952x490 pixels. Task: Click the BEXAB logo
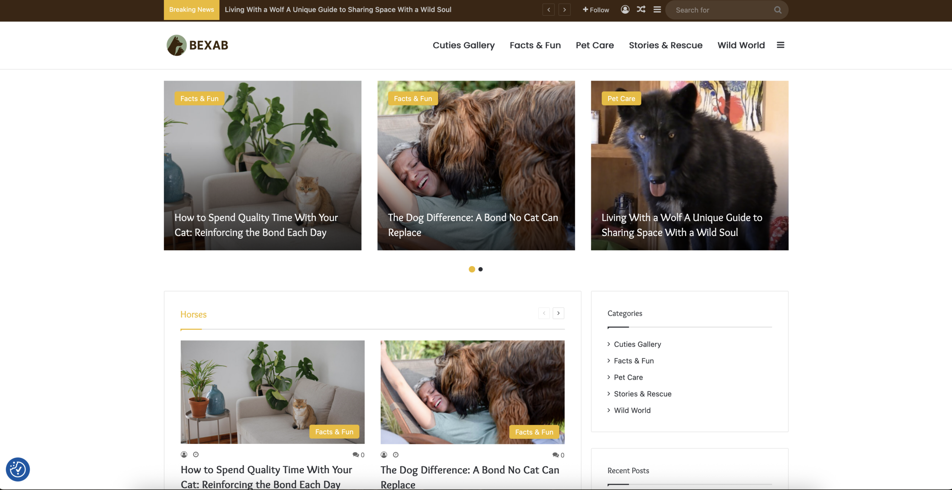pos(197,45)
